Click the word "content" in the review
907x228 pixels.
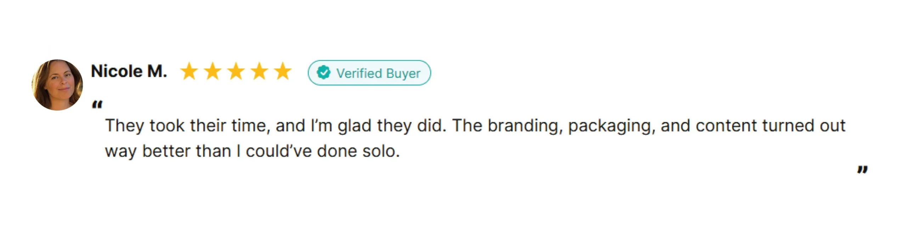point(726,126)
